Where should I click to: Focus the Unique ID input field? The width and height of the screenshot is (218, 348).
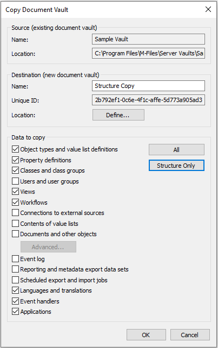pos(148,100)
